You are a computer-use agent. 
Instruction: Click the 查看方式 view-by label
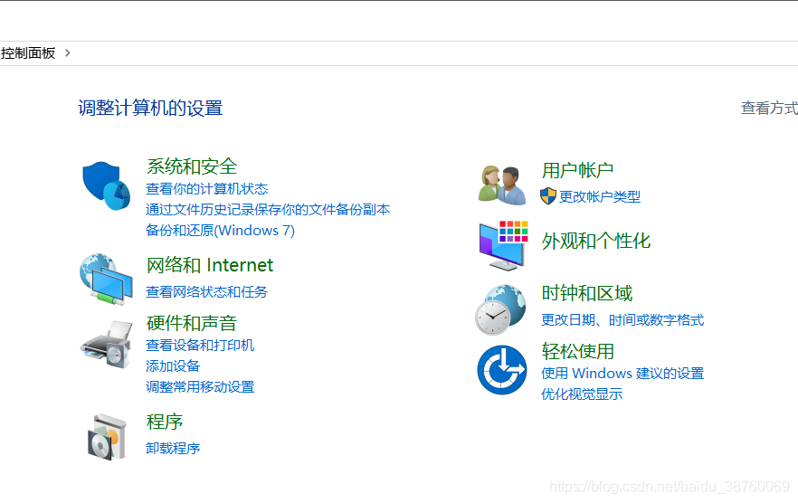[x=769, y=108]
